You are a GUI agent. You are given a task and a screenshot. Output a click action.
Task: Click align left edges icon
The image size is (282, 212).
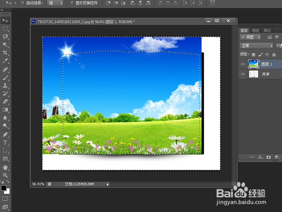pyautogui.click(x=133, y=3)
